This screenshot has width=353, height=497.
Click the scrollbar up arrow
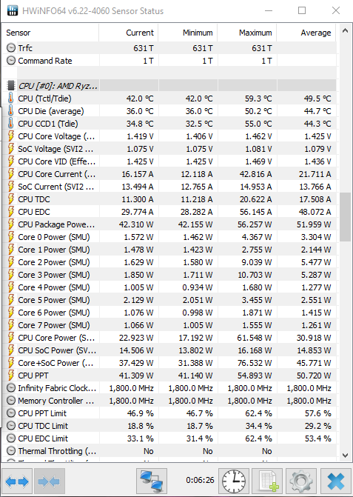[345, 31]
